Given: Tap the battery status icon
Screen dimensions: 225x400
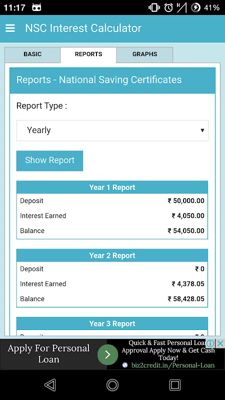Looking at the screenshot, I should click(196, 7).
